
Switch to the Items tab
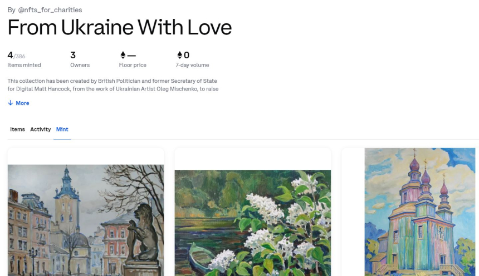click(x=17, y=129)
